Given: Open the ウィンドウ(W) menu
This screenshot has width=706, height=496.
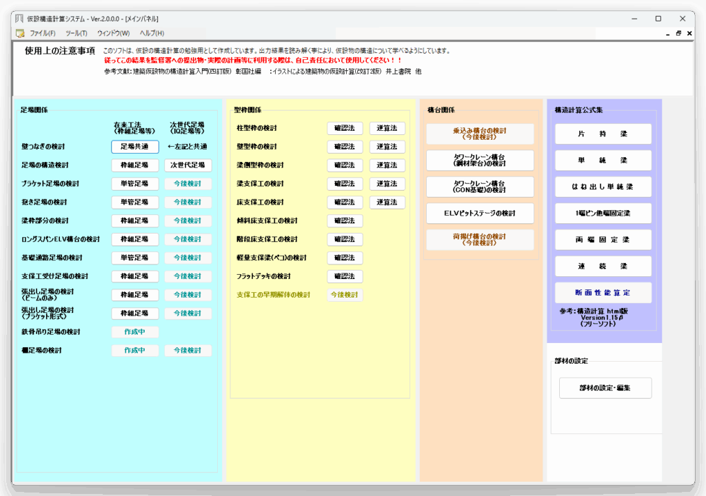Looking at the screenshot, I should (x=113, y=33).
